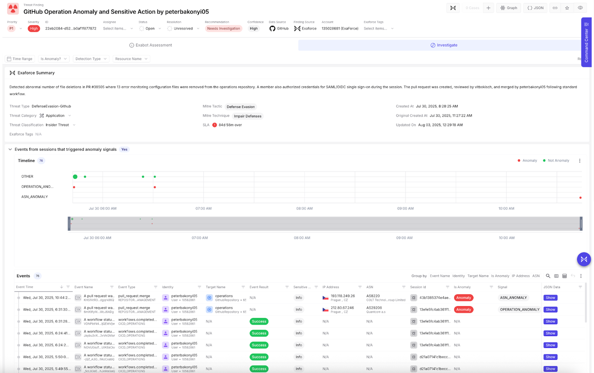594x373 pixels.
Task: Sort by Event Time arrow icon
Action: tap(62, 287)
